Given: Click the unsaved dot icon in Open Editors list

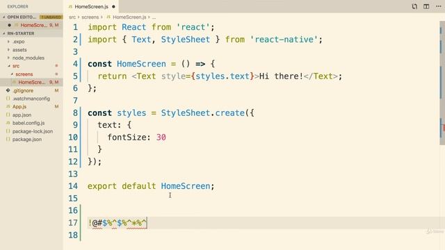Looking at the screenshot, I should 9,25.
